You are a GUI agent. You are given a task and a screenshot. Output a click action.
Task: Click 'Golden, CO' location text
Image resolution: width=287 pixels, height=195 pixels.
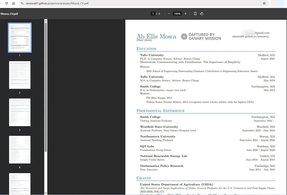(267, 156)
